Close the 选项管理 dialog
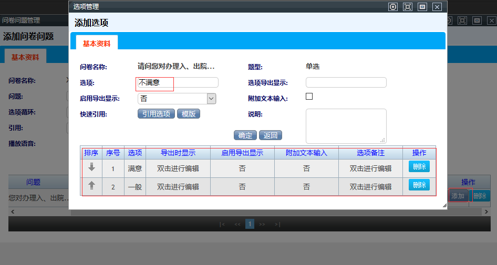497x265 pixels. click(437, 7)
